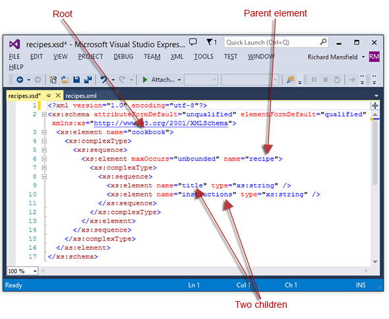Open the Richard Mansfield account dropdown
The height and width of the screenshot is (319, 389).
[x=363, y=57]
